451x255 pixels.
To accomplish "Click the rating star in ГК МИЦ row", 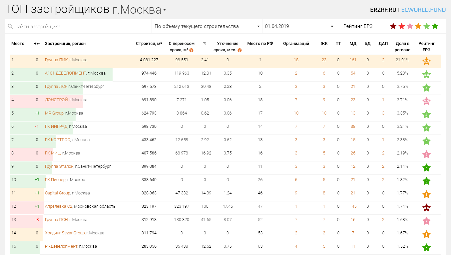I will click(x=427, y=154).
